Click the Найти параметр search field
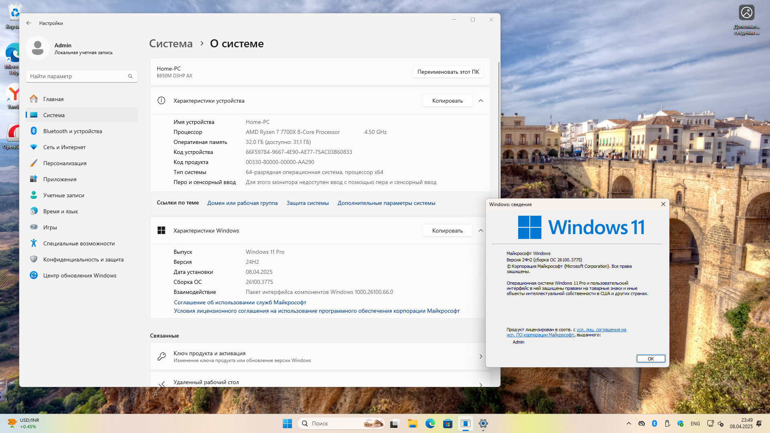 click(76, 76)
